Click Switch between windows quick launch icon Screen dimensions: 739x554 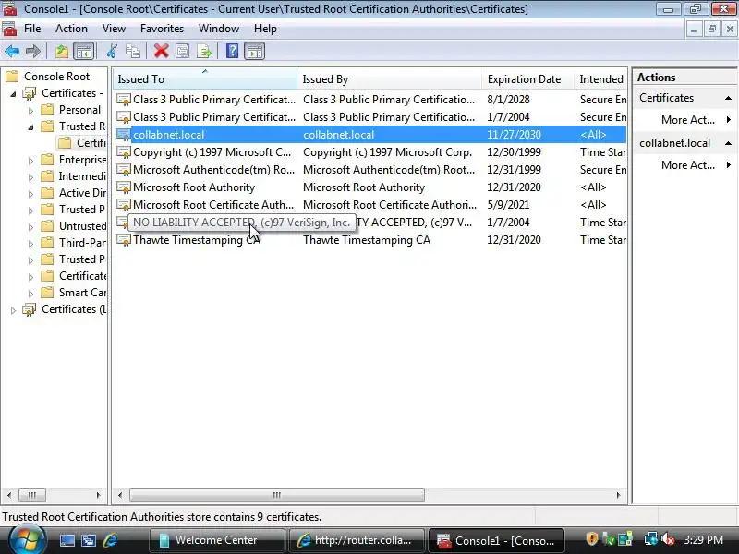point(89,540)
